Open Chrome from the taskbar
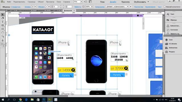This screenshot has width=182, height=102. click(20, 99)
